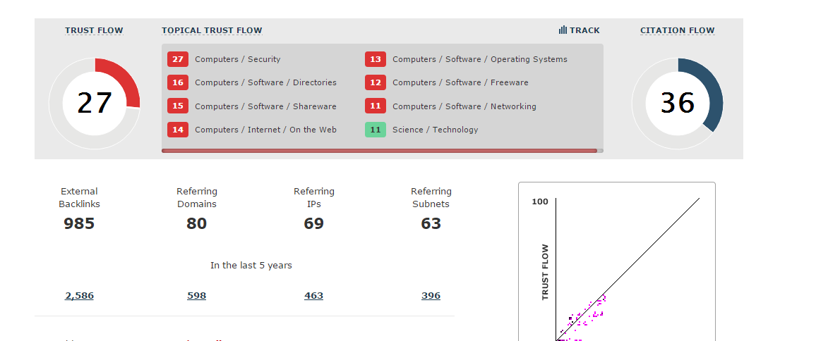Click the green 11 Science / Technology badge
828x341 pixels.
click(376, 129)
